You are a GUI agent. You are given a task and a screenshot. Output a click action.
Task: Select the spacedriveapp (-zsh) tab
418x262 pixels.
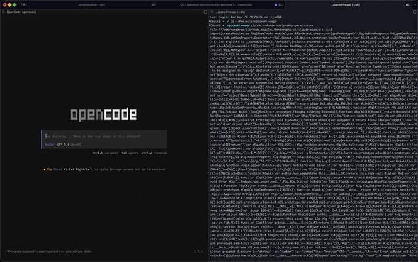click(345, 4)
